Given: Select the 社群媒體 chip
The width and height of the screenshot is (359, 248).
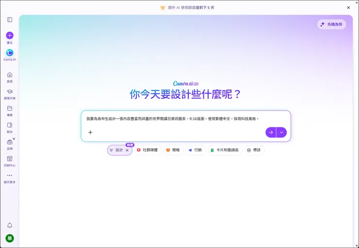Looking at the screenshot, I should pos(148,150).
